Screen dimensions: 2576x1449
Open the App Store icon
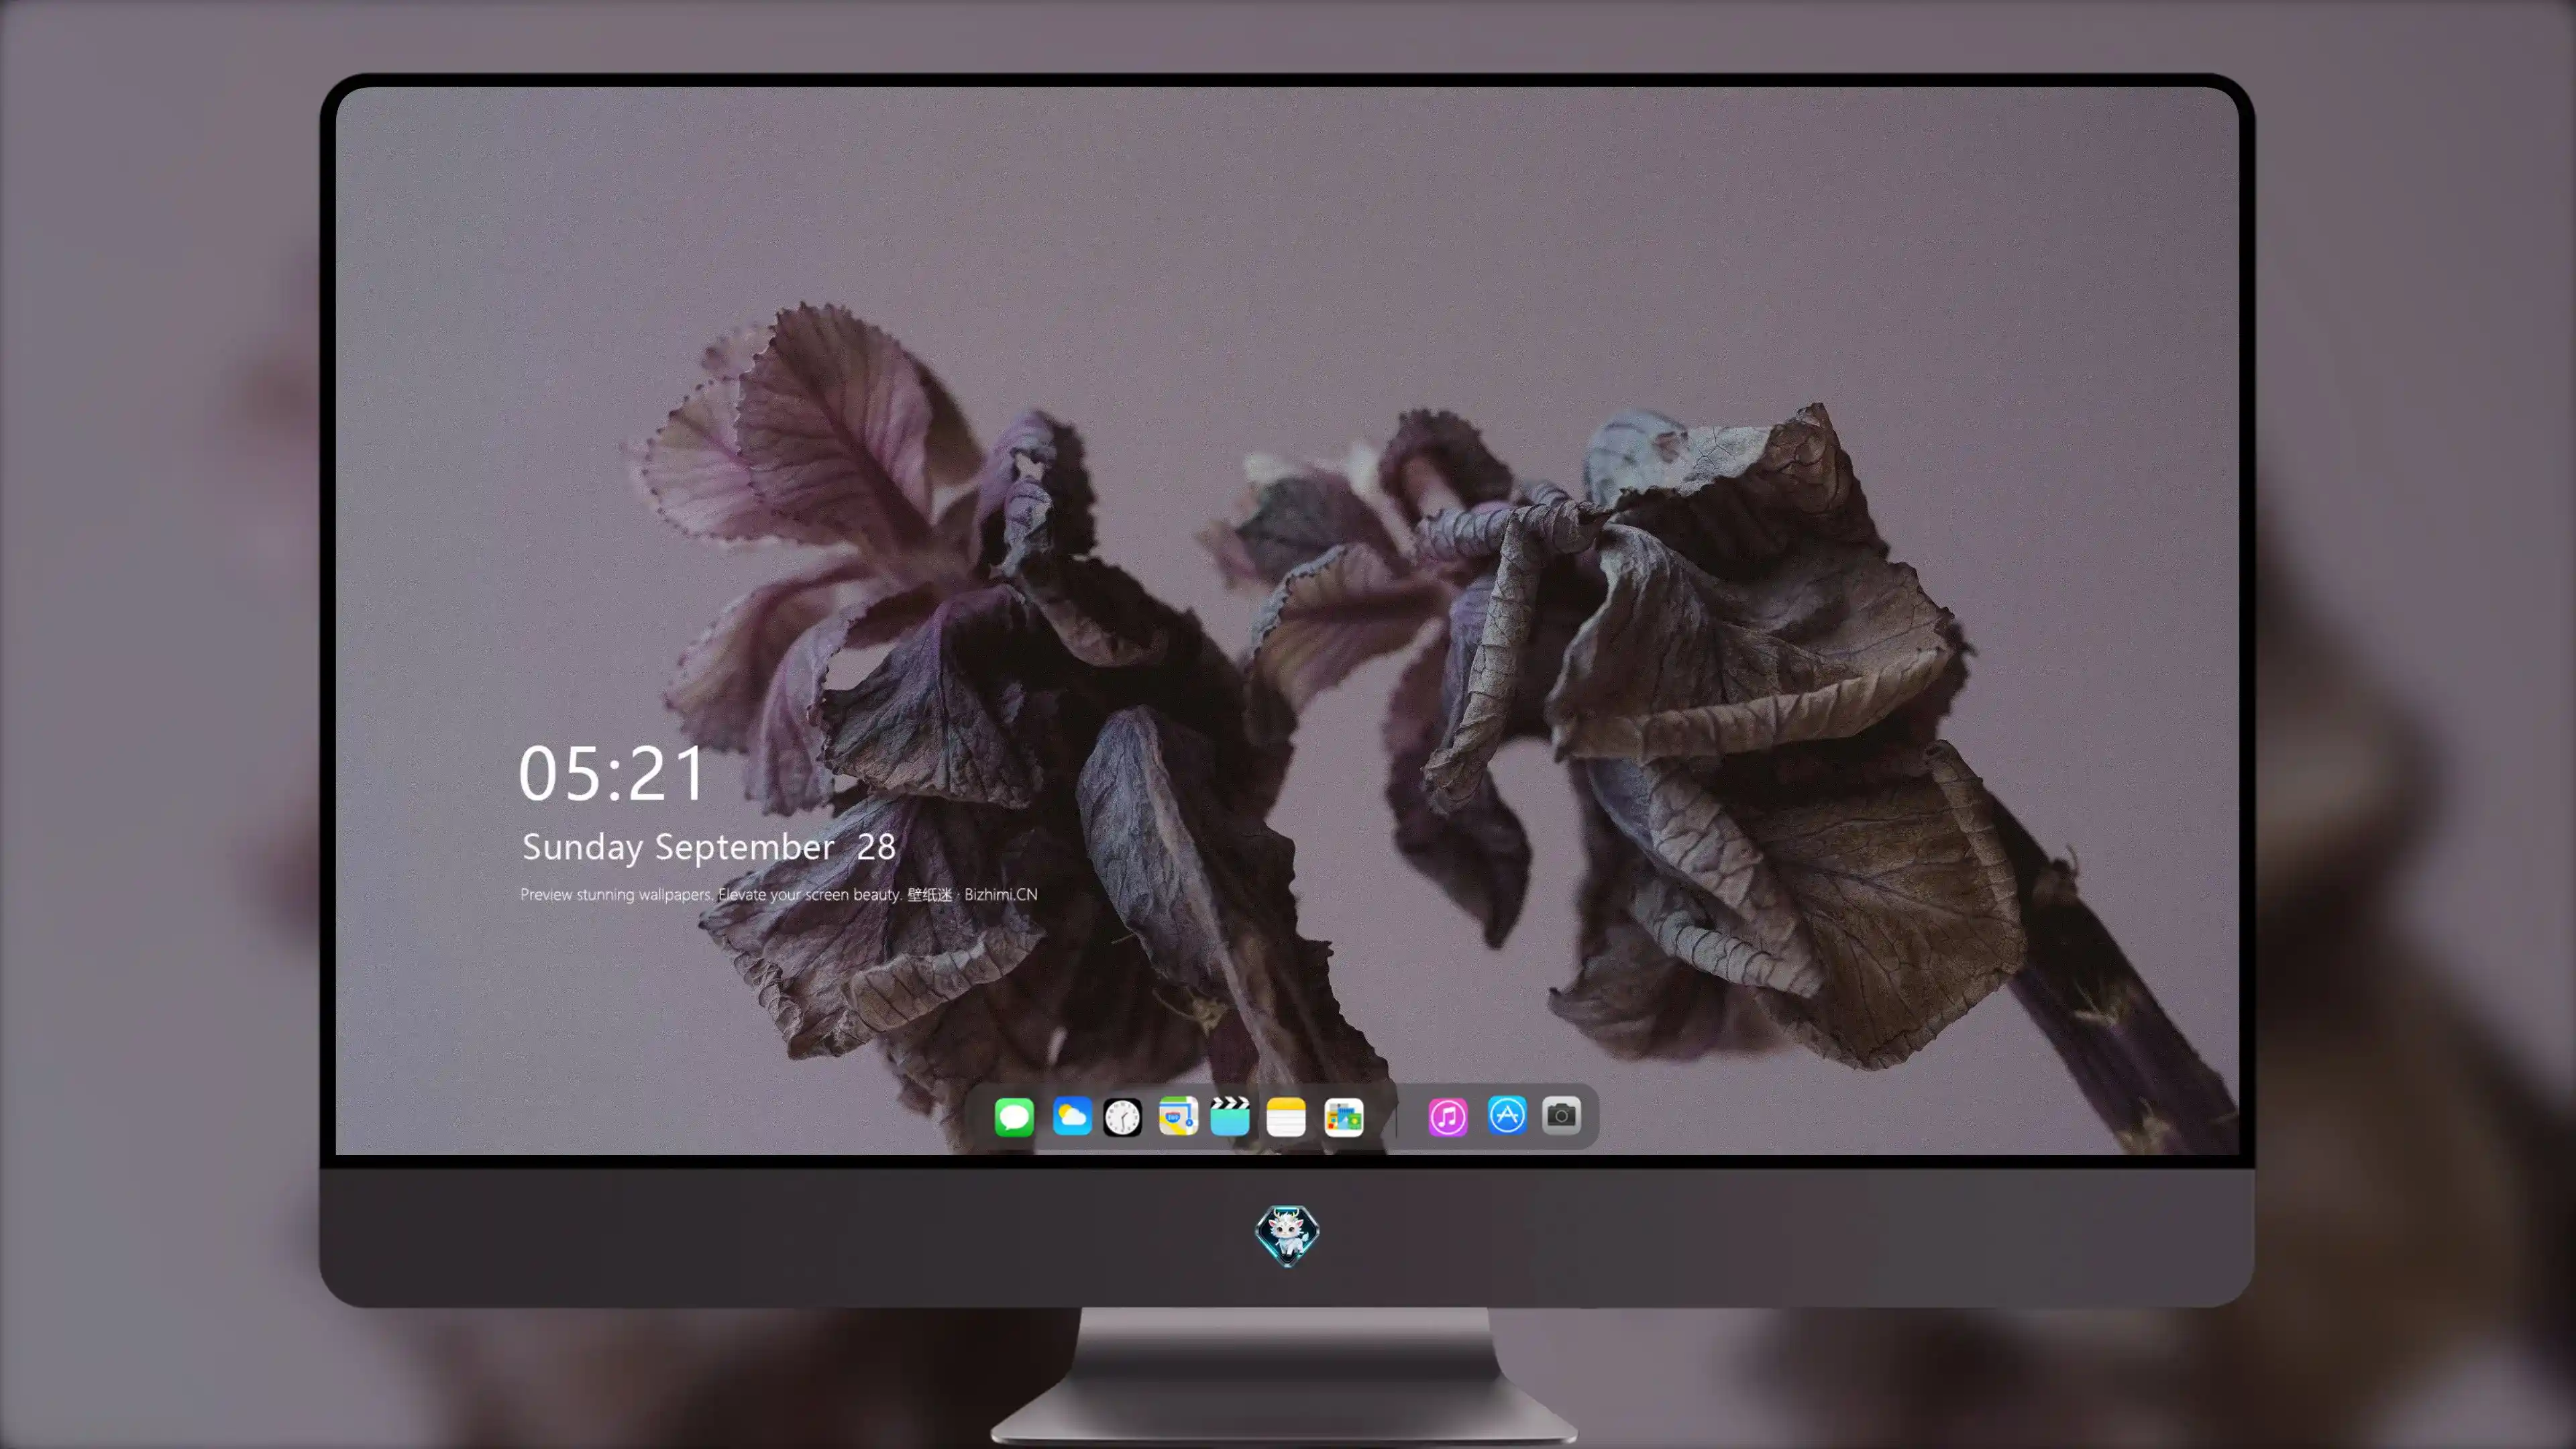1507,1115
